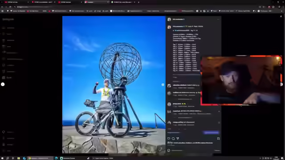
Task: Open the post author's avatar in the header
Action: tap(169, 19)
